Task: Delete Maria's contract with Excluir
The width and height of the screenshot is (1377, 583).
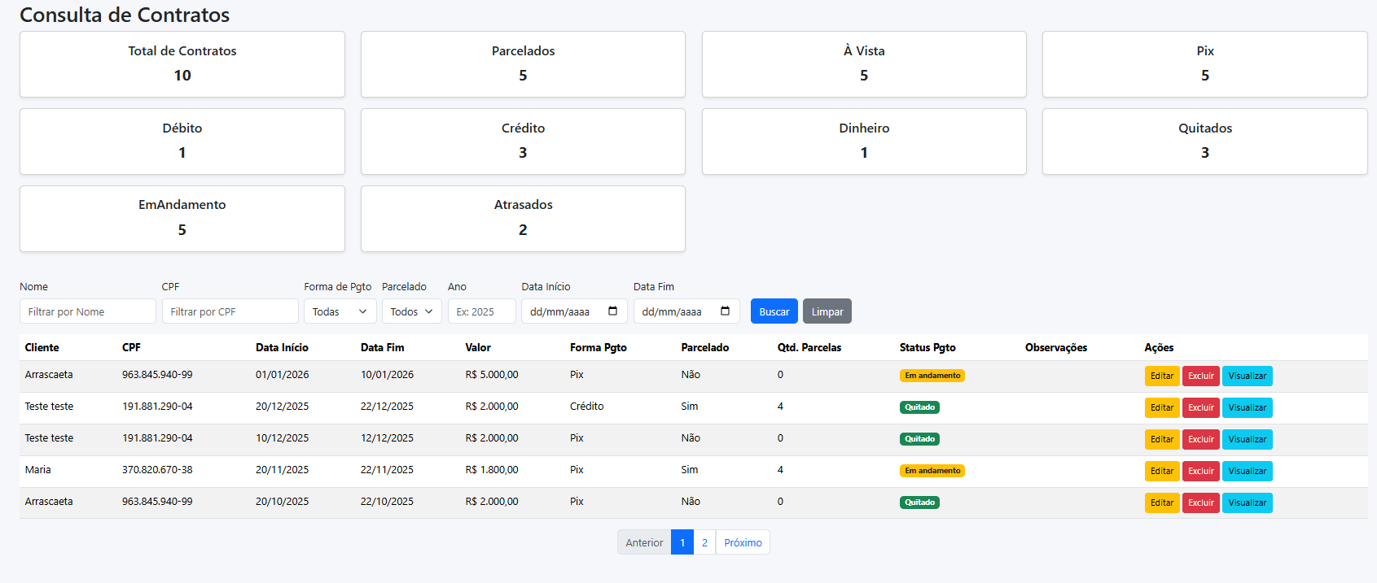Action: 1200,471
